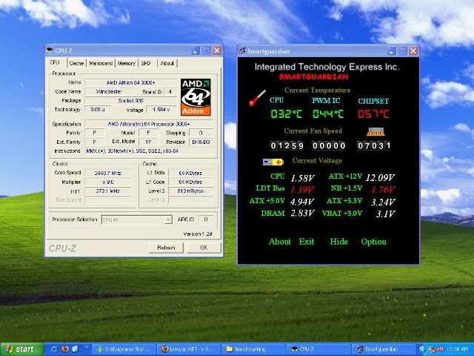Click the CPU voltage reading 1.58V
474x356 pixels.
(x=303, y=178)
